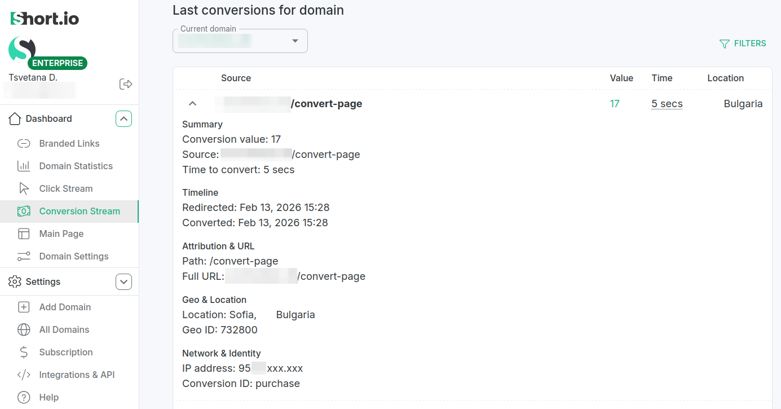The width and height of the screenshot is (781, 409).
Task: Collapse the convert-page conversion row
Action: pos(192,104)
